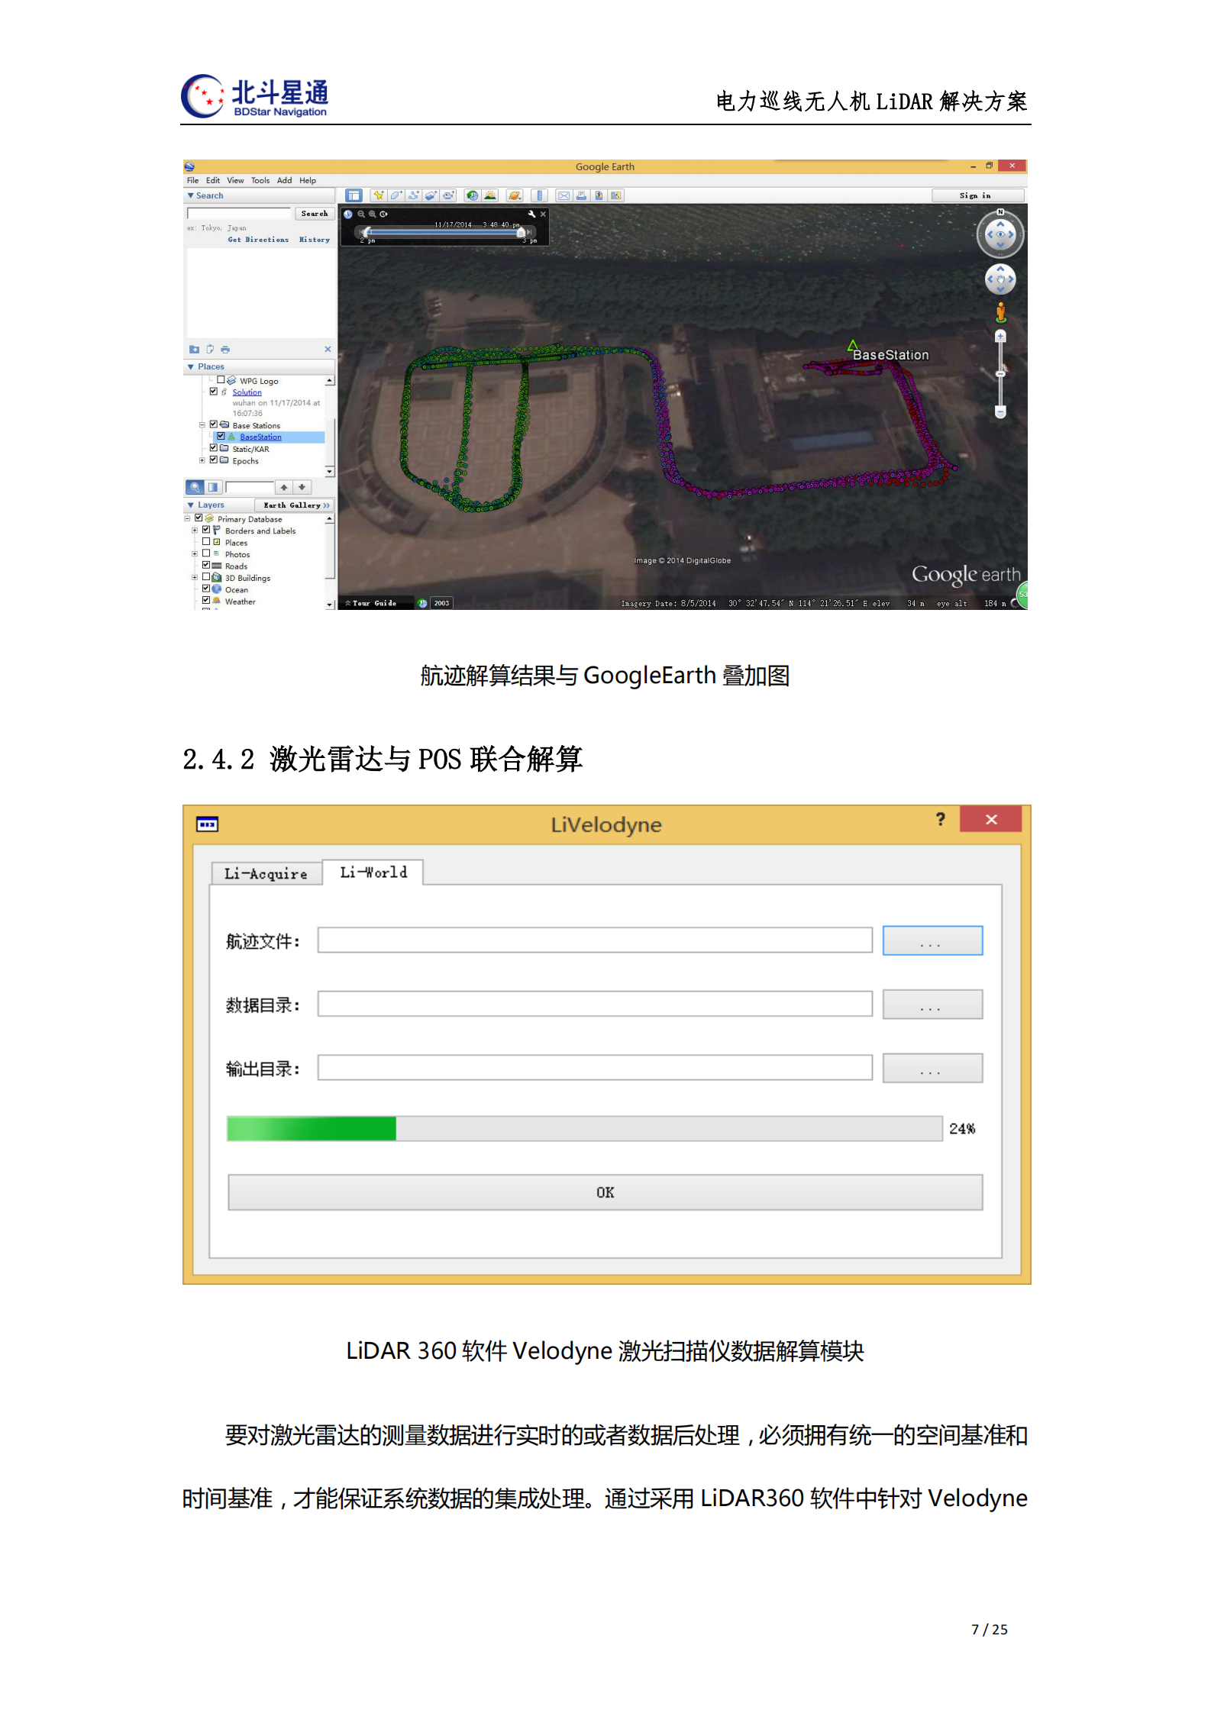1211x1713 pixels.
Task: Click the Places search magnifier button
Action: coord(195,487)
